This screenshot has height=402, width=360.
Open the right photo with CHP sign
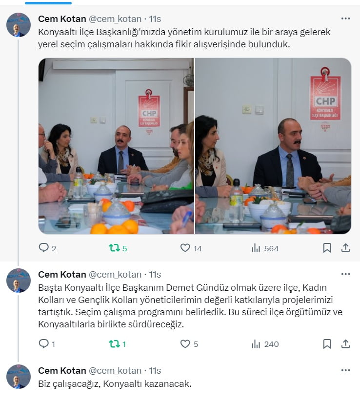click(x=273, y=146)
